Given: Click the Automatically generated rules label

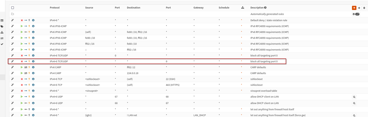Looking at the screenshot, I should click(x=267, y=14).
